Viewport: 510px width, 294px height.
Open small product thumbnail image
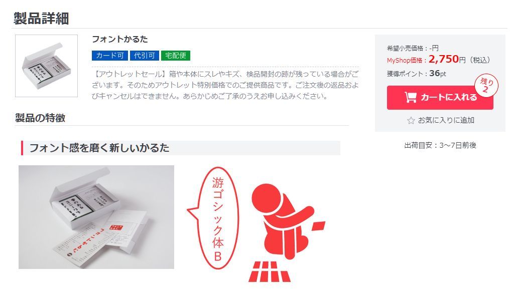(47, 66)
